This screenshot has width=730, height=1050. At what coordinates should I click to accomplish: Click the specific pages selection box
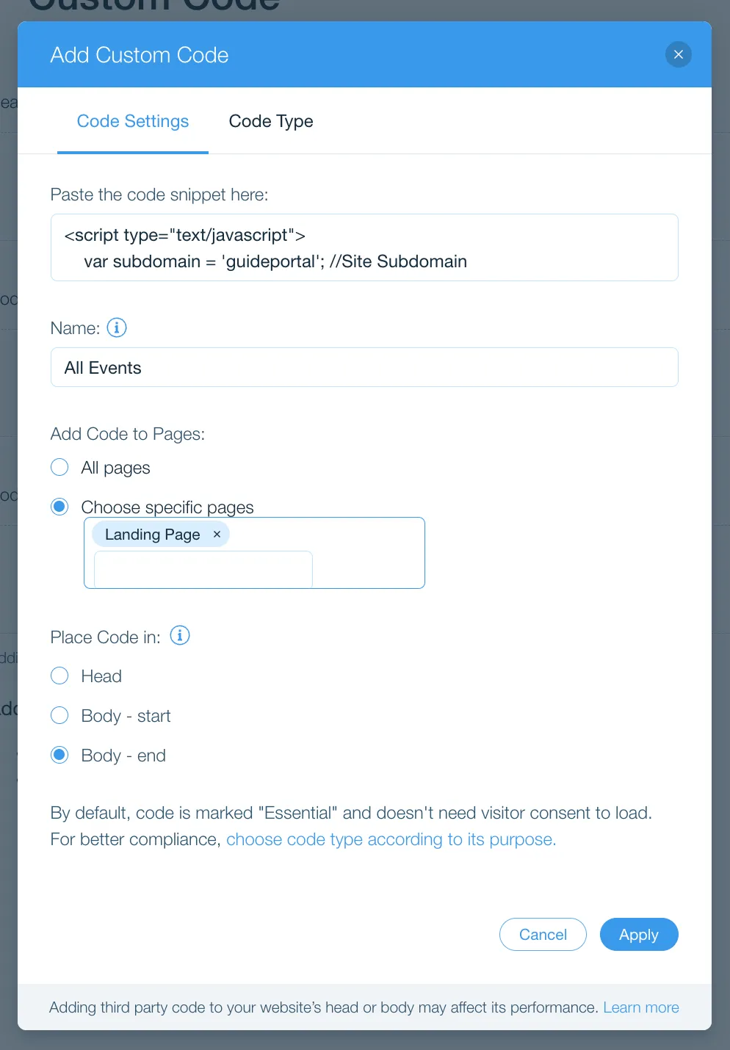coord(254,553)
